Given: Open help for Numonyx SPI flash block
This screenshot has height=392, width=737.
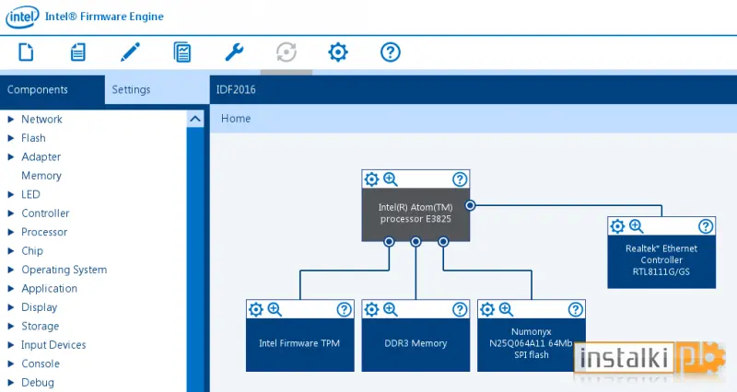Looking at the screenshot, I should pyautogui.click(x=575, y=309).
